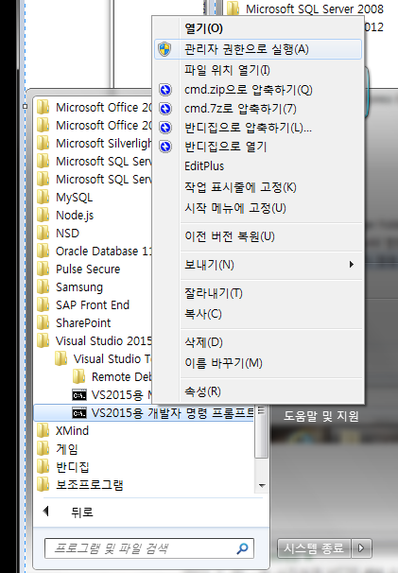Click the Samsung folder icon
Screen dimensions: 398x573
tap(43, 287)
